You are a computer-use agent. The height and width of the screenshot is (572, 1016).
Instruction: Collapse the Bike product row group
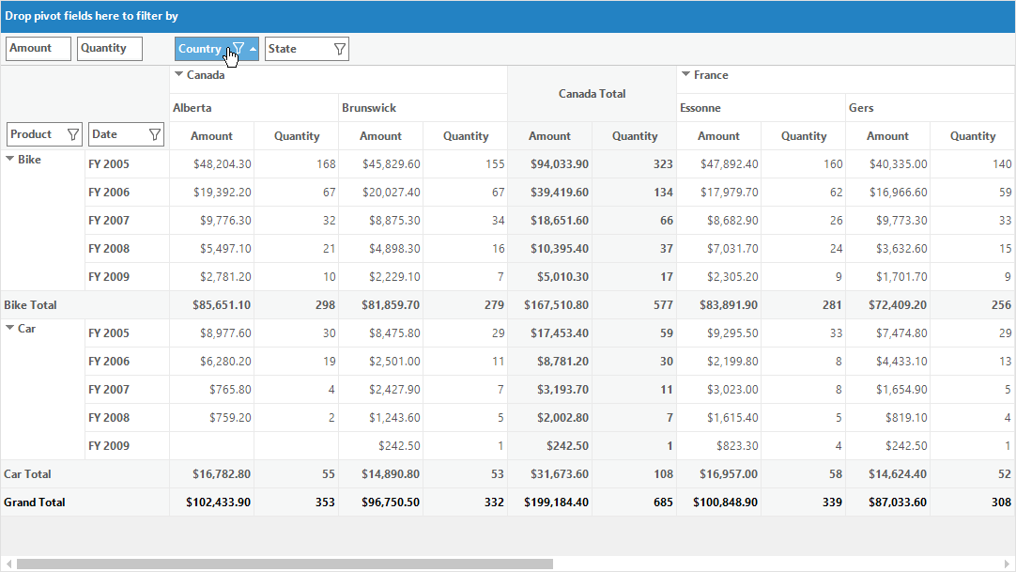coord(10,159)
